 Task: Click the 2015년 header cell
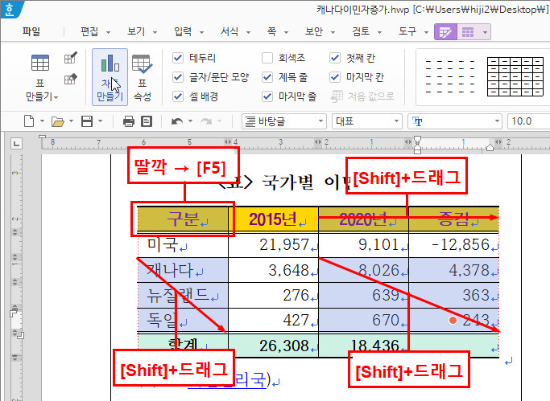(273, 219)
